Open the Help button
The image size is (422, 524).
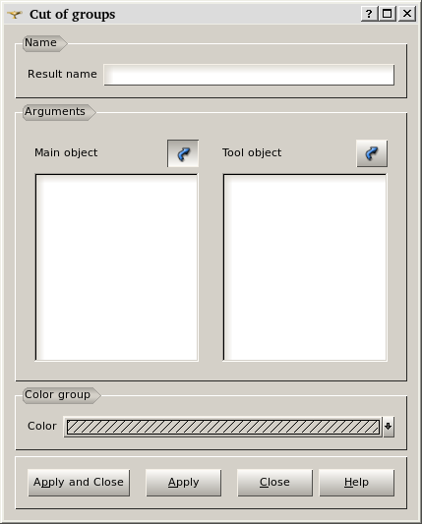356,483
